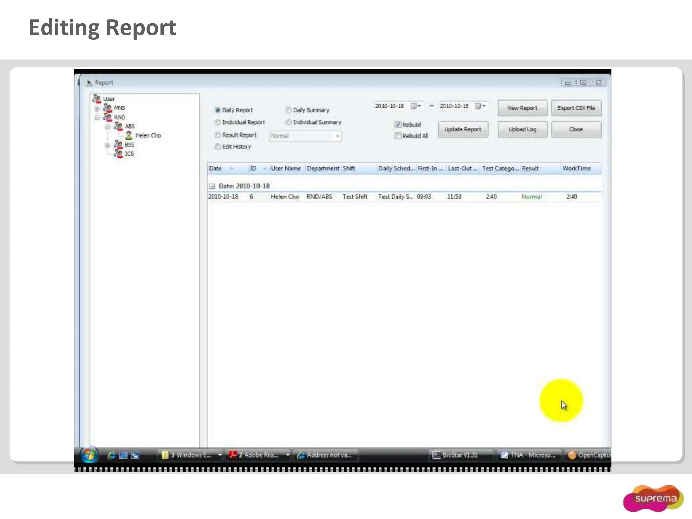This screenshot has height=519, width=692.
Task: Select the Helen Cho user icon
Action: [x=129, y=135]
